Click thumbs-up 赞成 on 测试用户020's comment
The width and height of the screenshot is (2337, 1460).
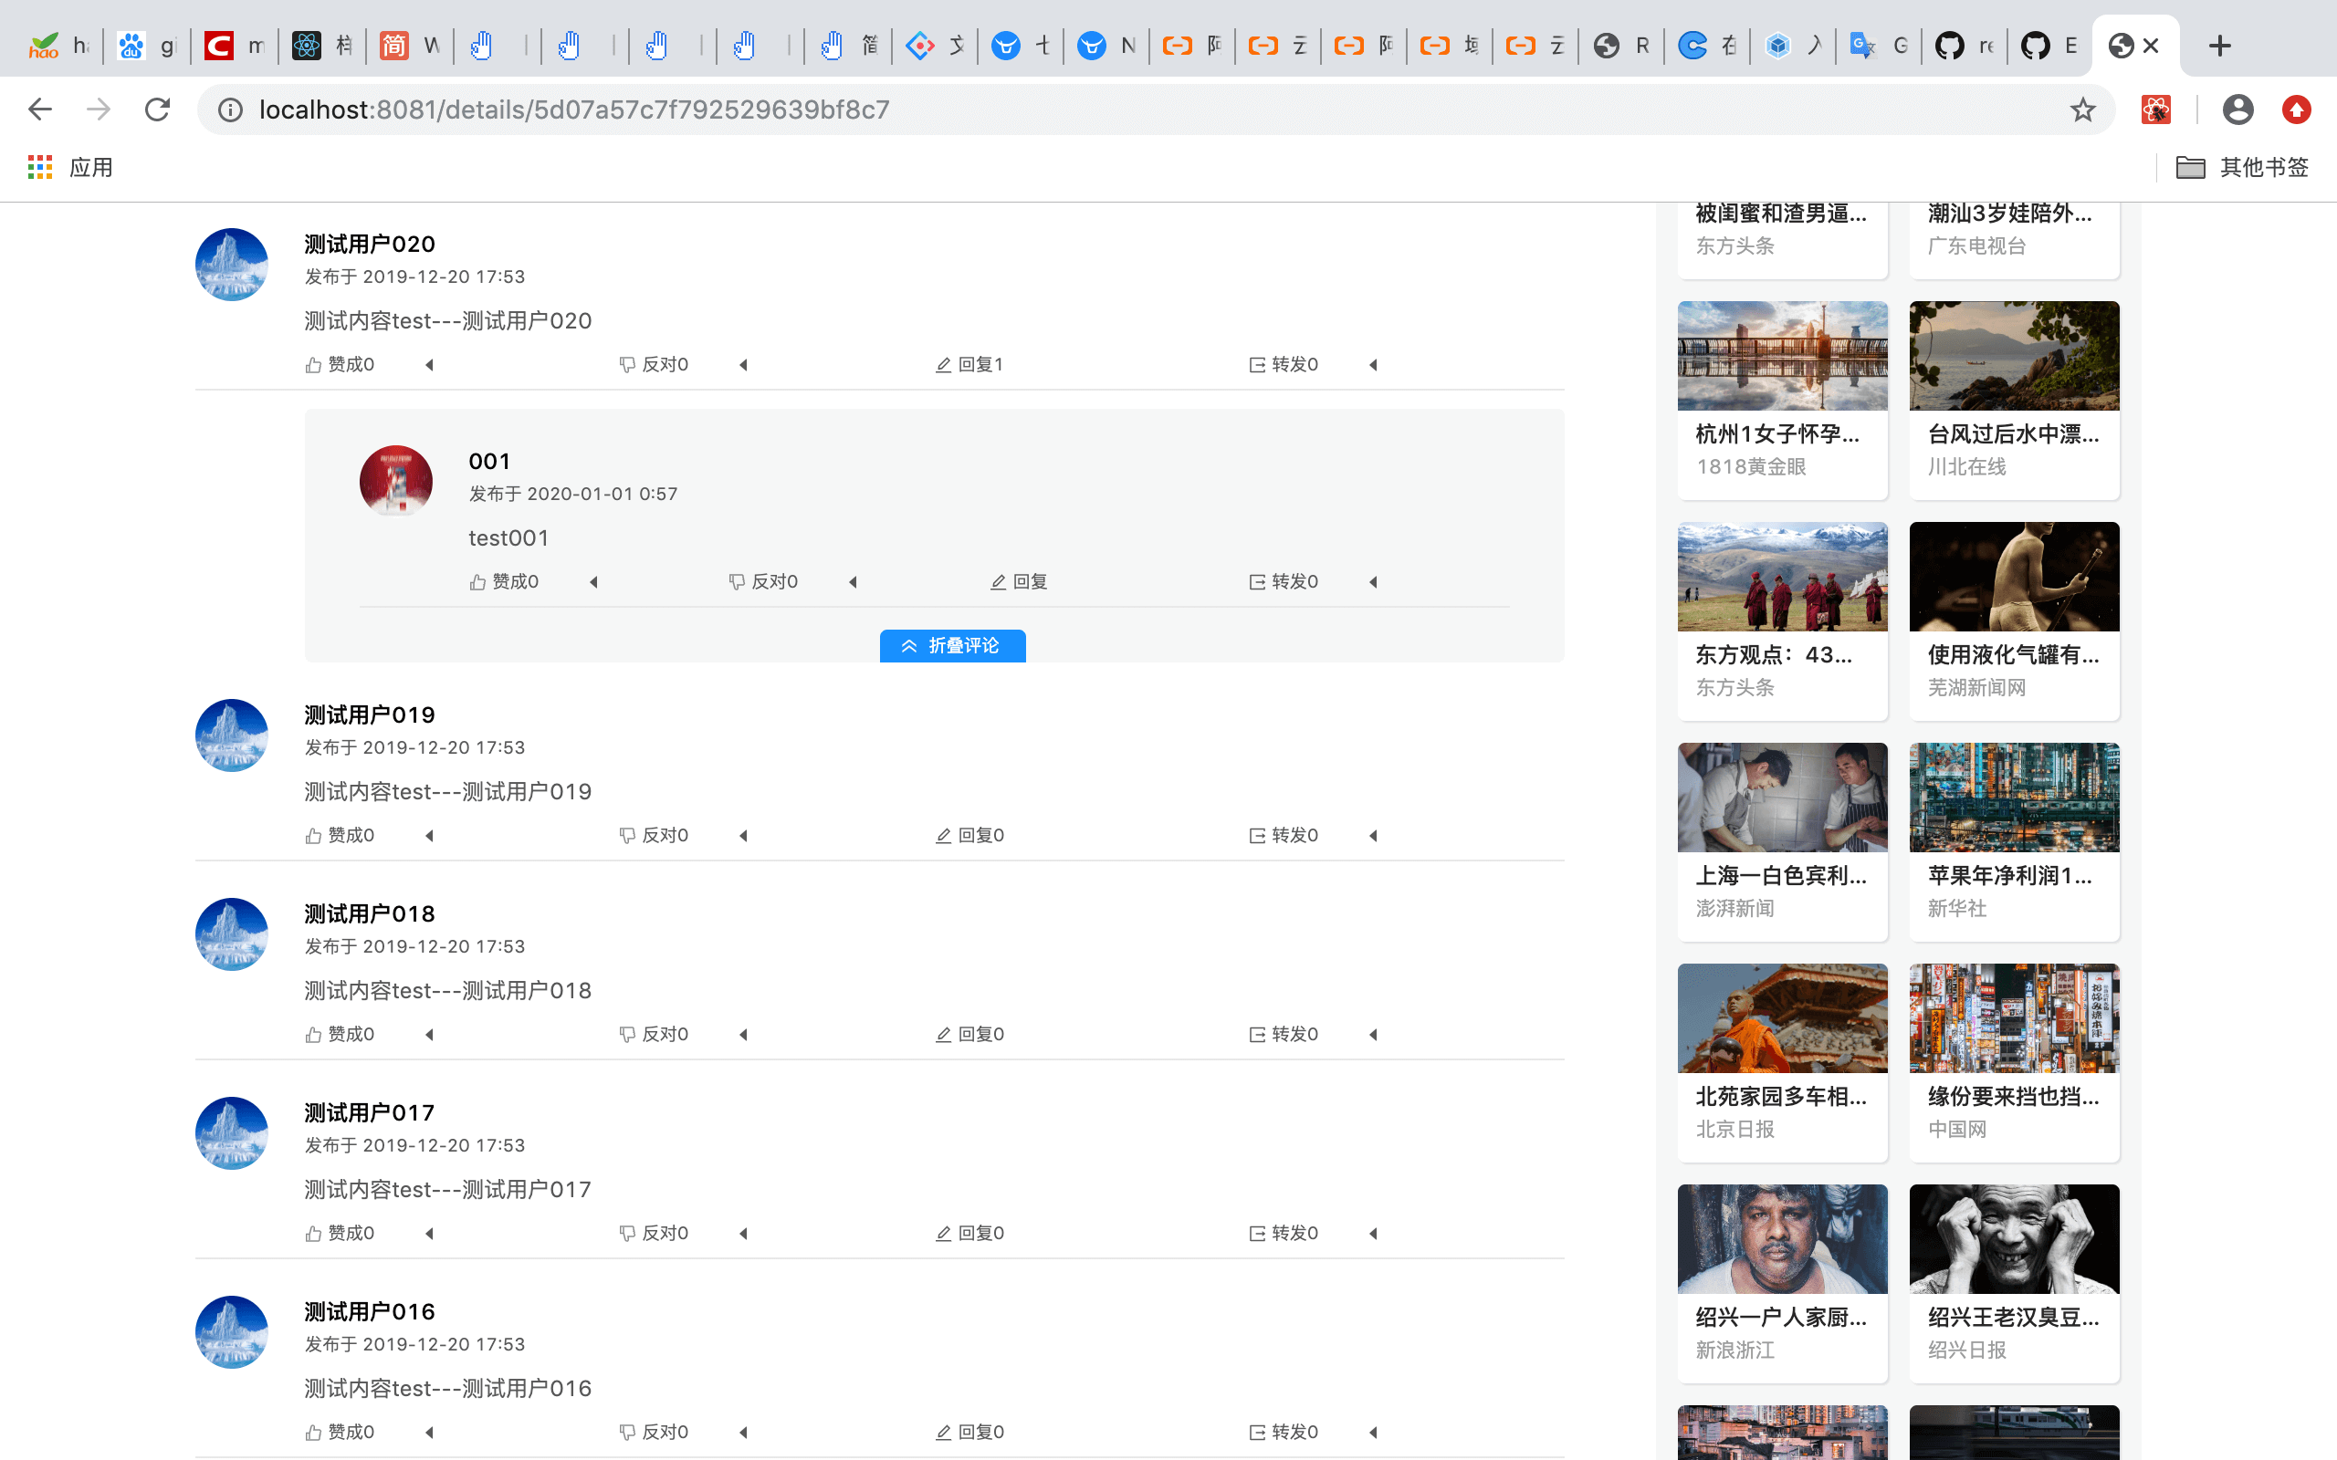[339, 364]
